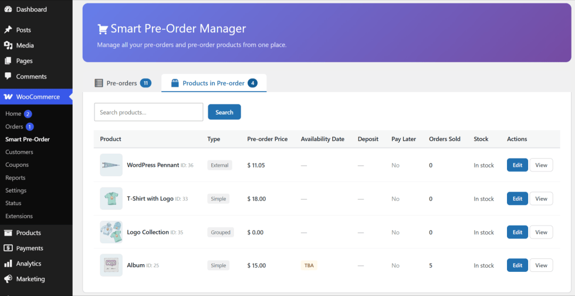The height and width of the screenshot is (296, 575).
Task: Edit the T-Shirt with Logo product
Action: click(x=517, y=199)
